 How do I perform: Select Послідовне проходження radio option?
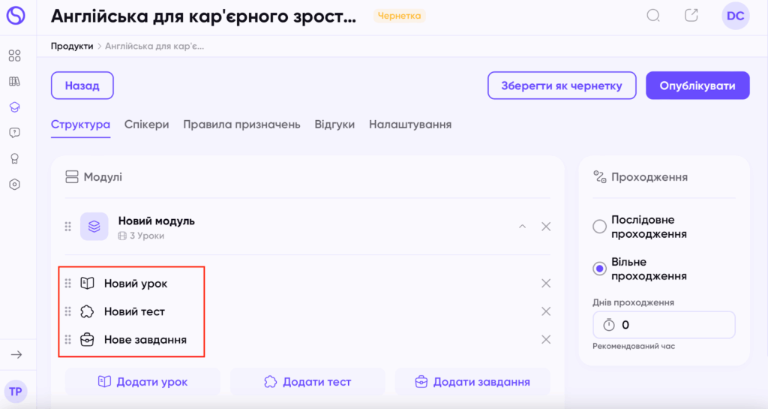(599, 227)
